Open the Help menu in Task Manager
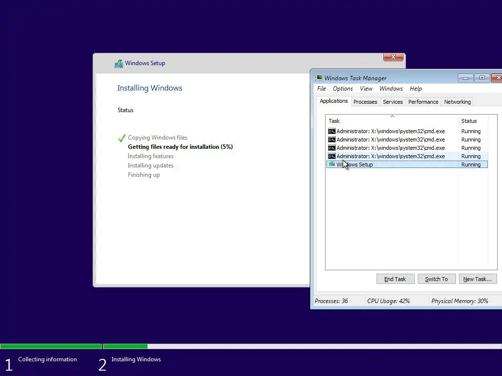The image size is (502, 376). coord(416,89)
